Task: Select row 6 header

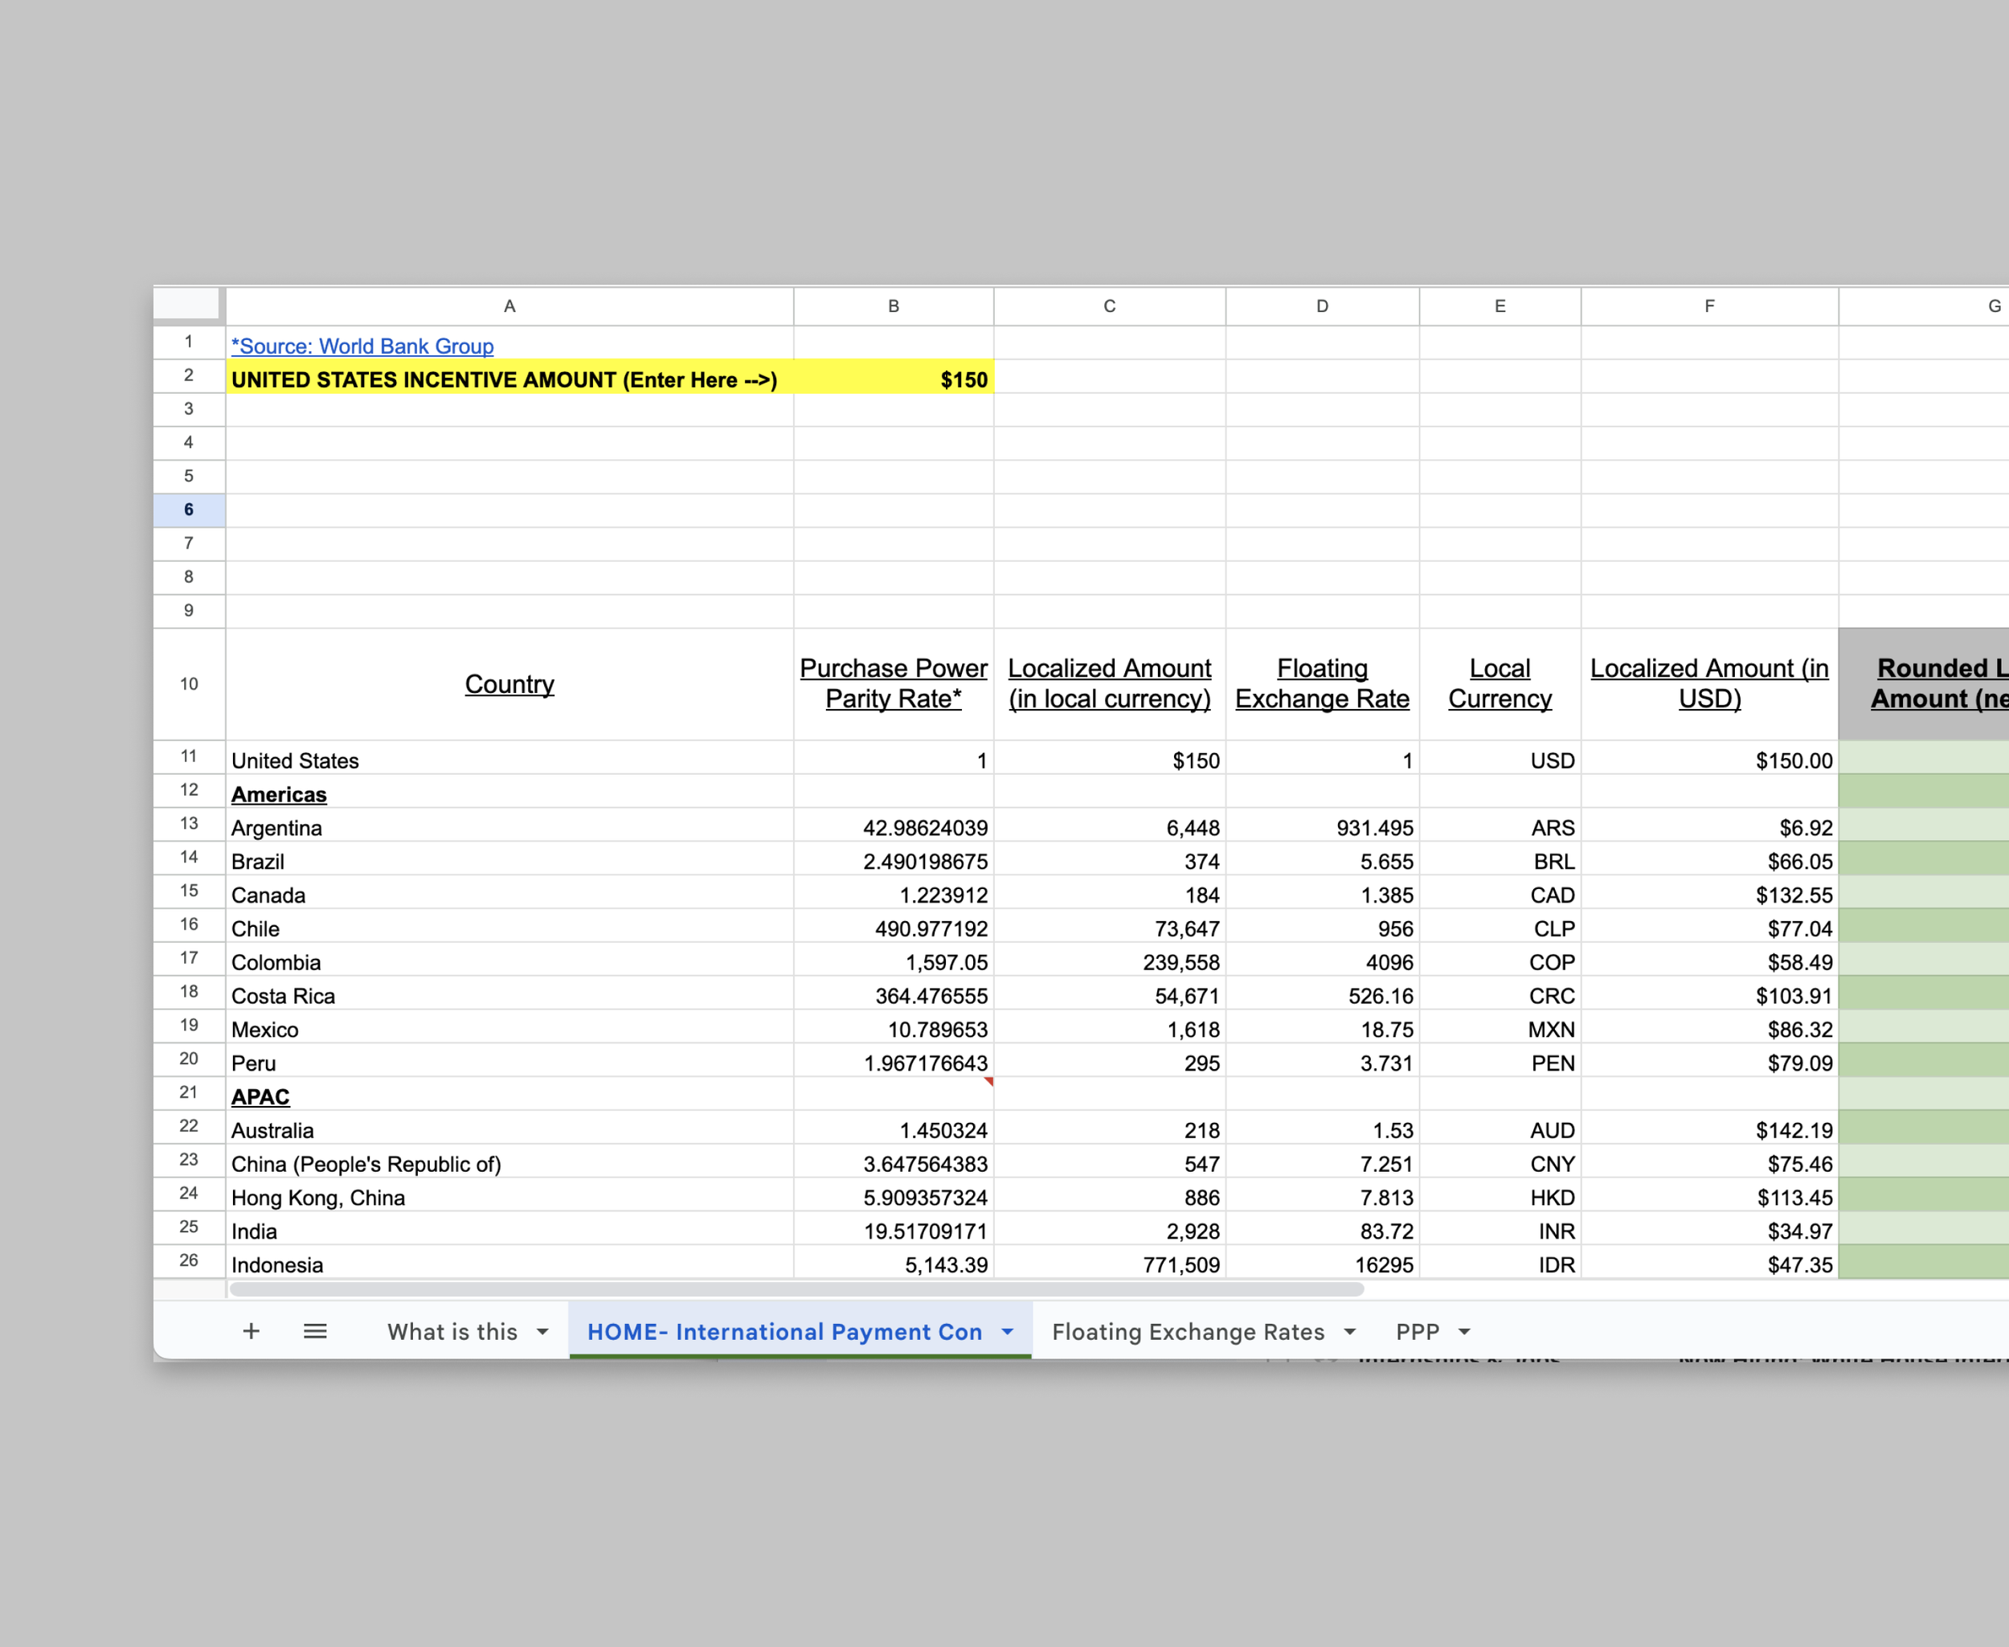Action: pyautogui.click(x=189, y=510)
